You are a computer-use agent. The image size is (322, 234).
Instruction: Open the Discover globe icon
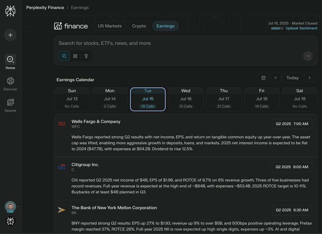point(10,81)
